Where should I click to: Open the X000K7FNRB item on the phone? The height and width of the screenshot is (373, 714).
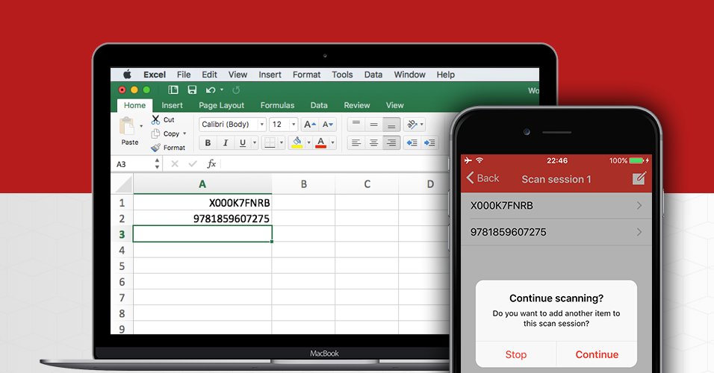[x=556, y=206]
